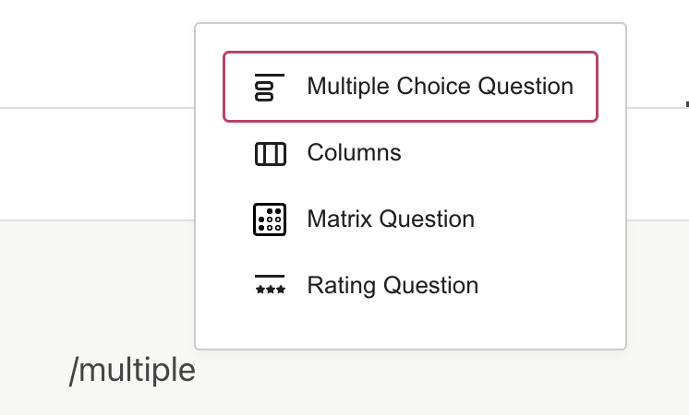Place cursor after the word "/multiple"
The image size is (689, 415).
196,371
